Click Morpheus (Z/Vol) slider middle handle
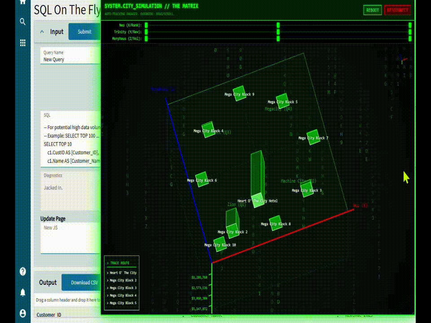Screen dimensions: 431x323 tap(278, 39)
